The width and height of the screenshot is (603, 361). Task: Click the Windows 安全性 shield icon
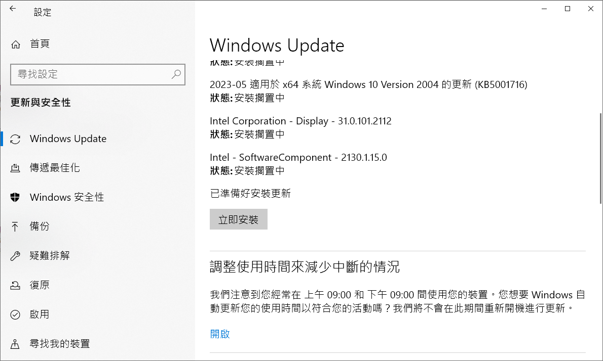16,197
